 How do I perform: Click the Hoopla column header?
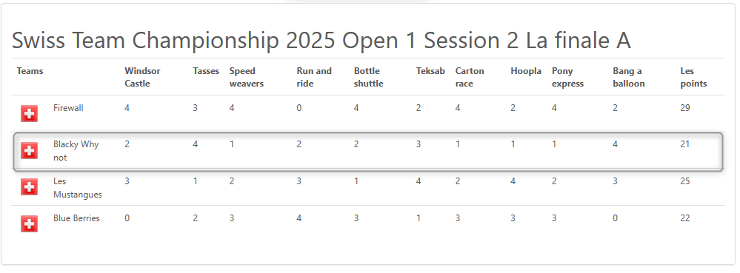coord(526,71)
